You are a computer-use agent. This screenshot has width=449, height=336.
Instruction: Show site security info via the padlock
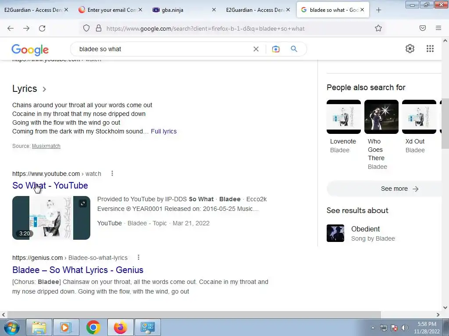pyautogui.click(x=99, y=28)
